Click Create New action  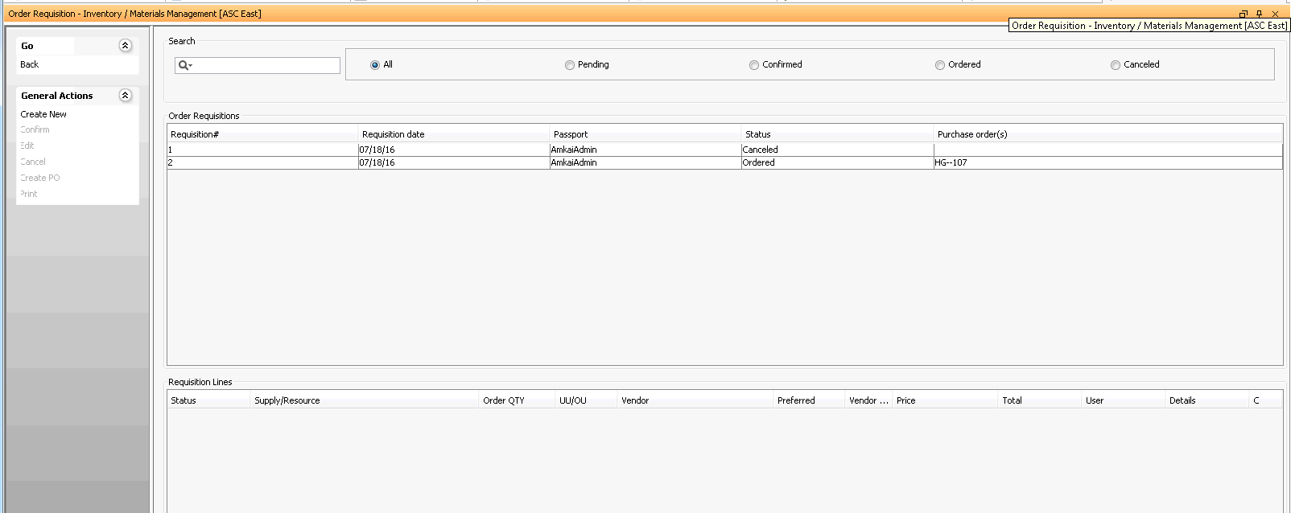tap(43, 114)
